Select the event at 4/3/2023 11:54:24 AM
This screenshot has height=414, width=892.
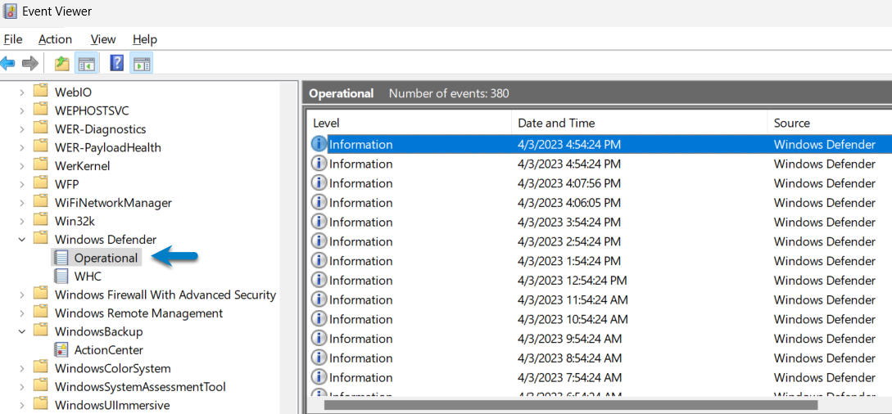click(600, 299)
